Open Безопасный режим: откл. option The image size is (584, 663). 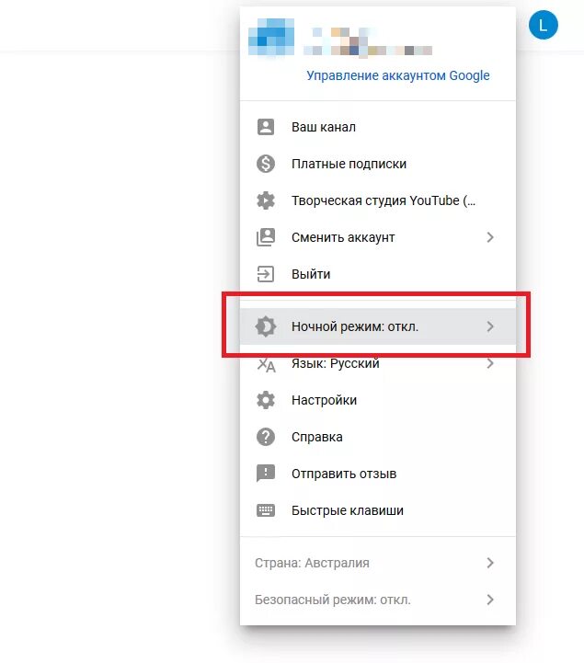pyautogui.click(x=378, y=600)
